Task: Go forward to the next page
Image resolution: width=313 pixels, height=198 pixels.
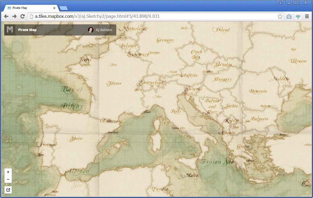Action: click(15, 16)
